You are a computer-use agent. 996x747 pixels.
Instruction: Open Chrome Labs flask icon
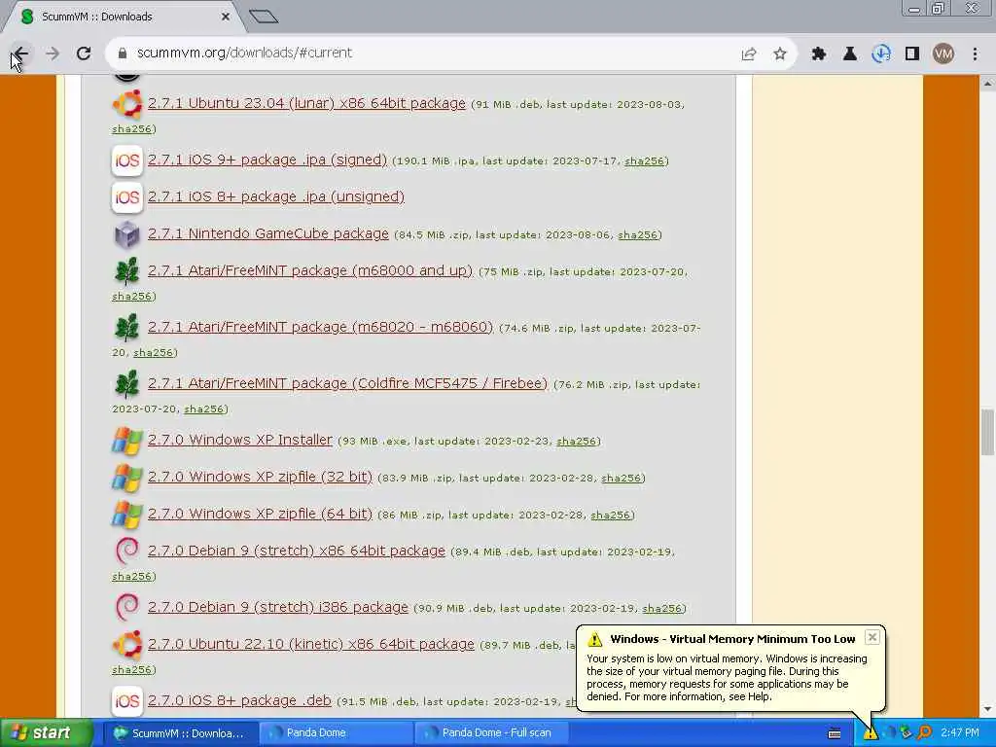coord(850,54)
